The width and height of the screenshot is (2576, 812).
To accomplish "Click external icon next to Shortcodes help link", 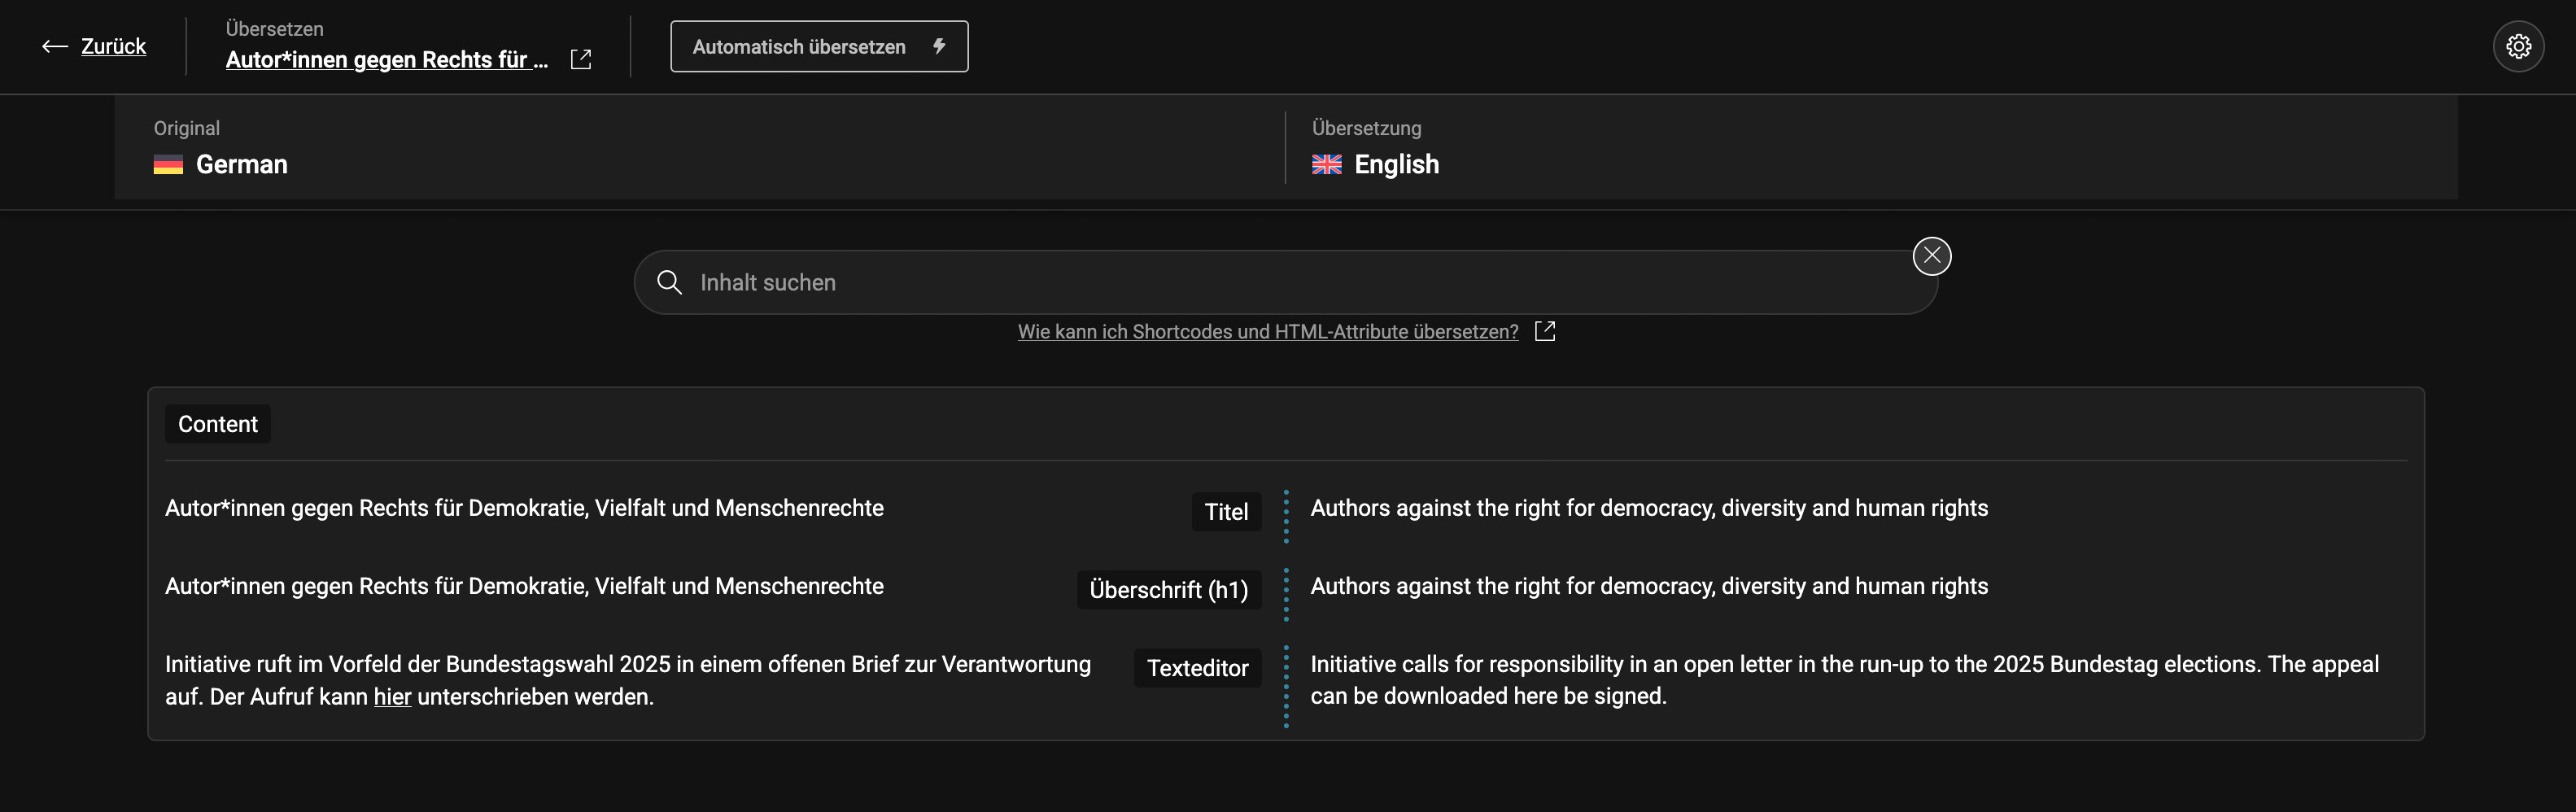I will [1545, 331].
